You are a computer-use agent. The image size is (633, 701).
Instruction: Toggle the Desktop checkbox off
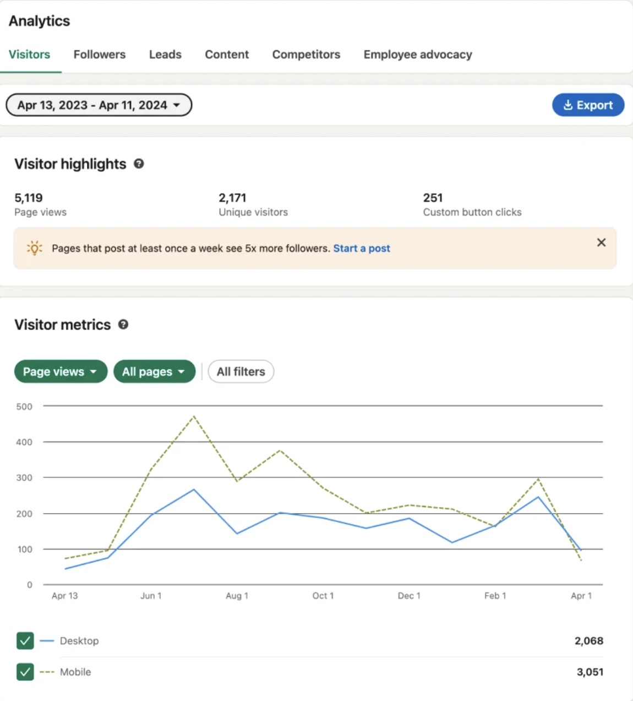click(25, 640)
